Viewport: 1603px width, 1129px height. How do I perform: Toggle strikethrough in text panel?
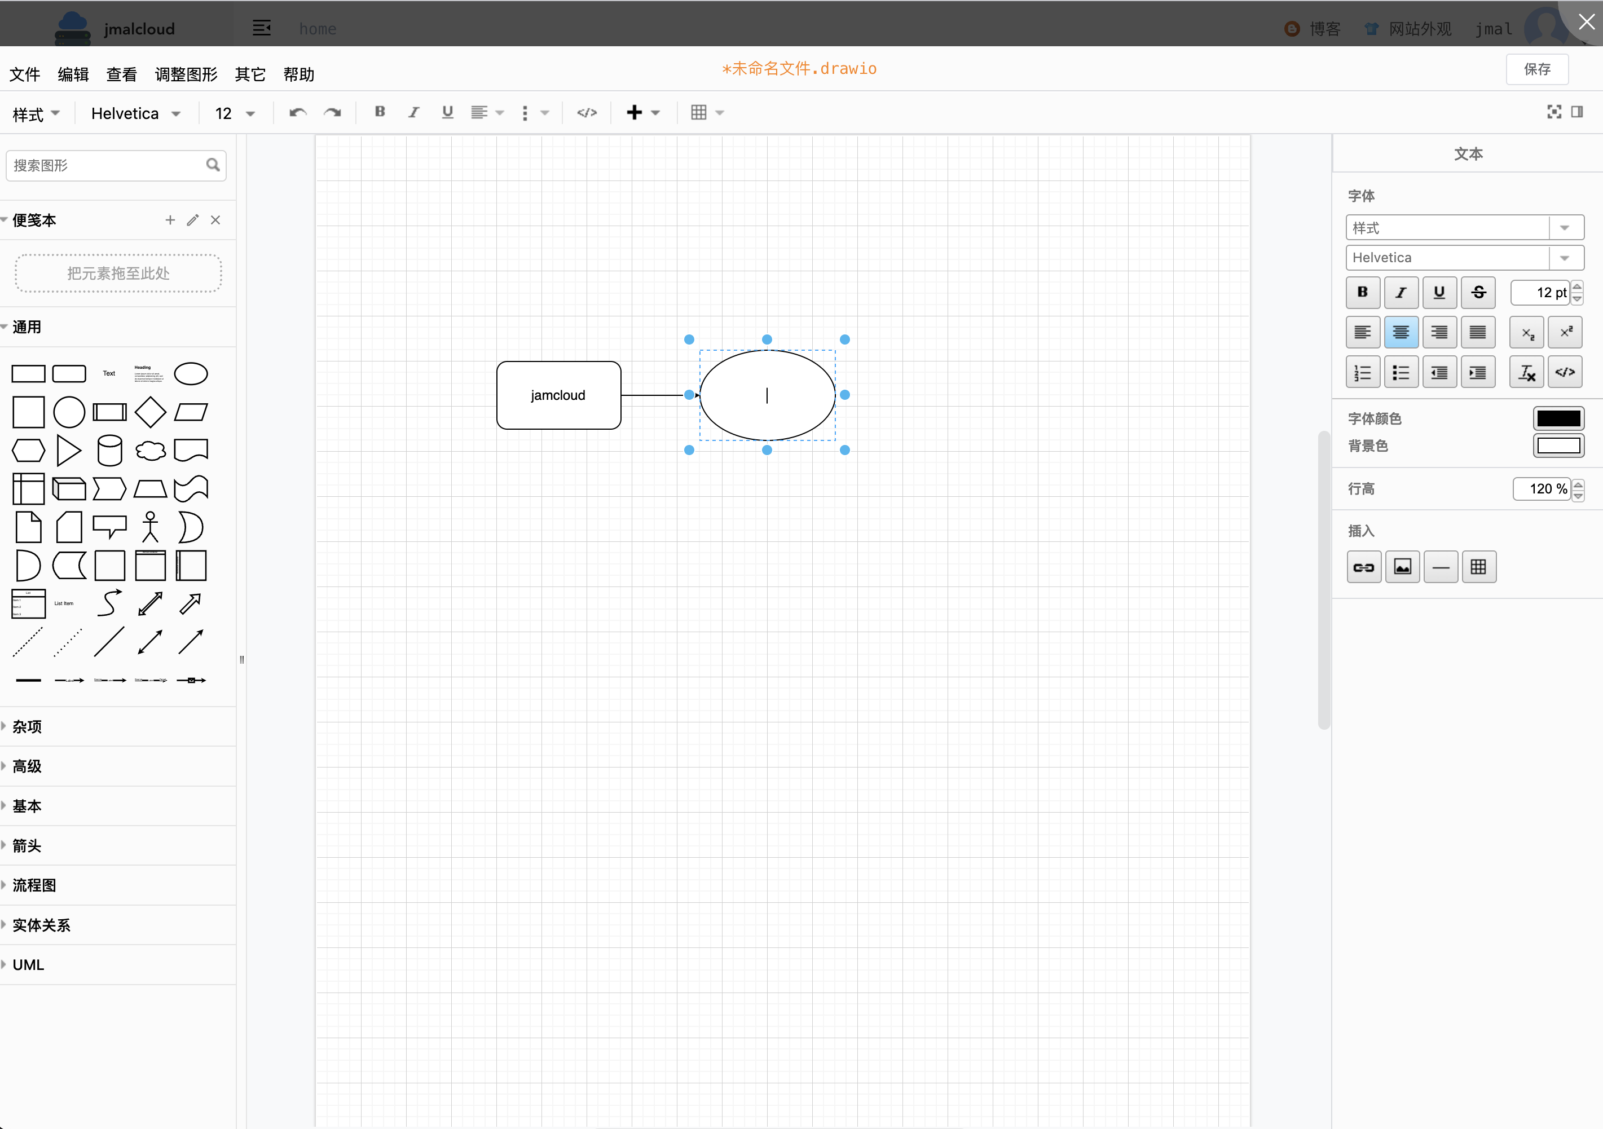[1478, 293]
